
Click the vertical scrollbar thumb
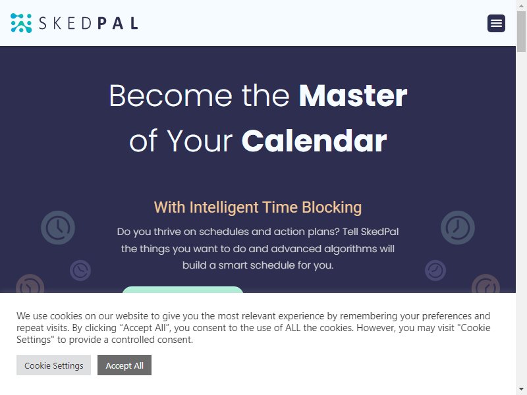click(x=521, y=32)
